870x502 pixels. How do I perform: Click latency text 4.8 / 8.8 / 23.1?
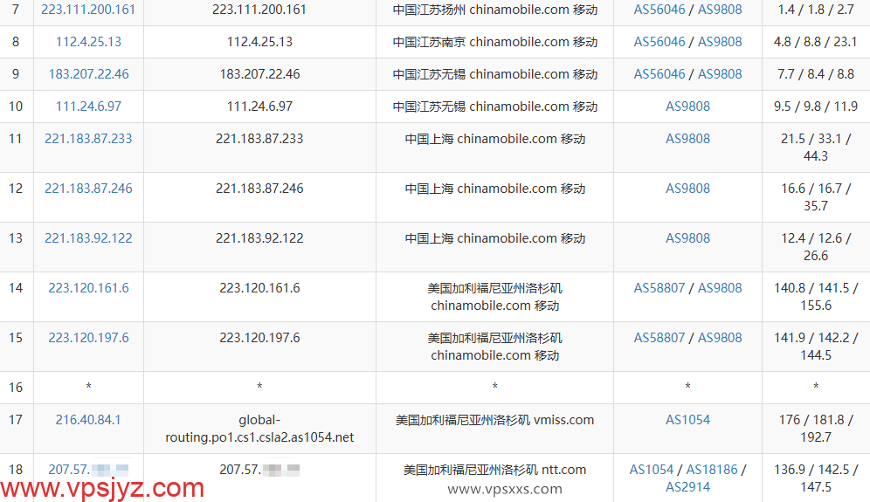click(816, 42)
